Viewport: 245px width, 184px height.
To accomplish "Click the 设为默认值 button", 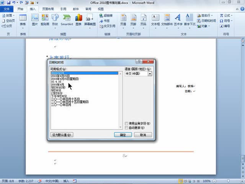I will pyautogui.click(x=62, y=135).
